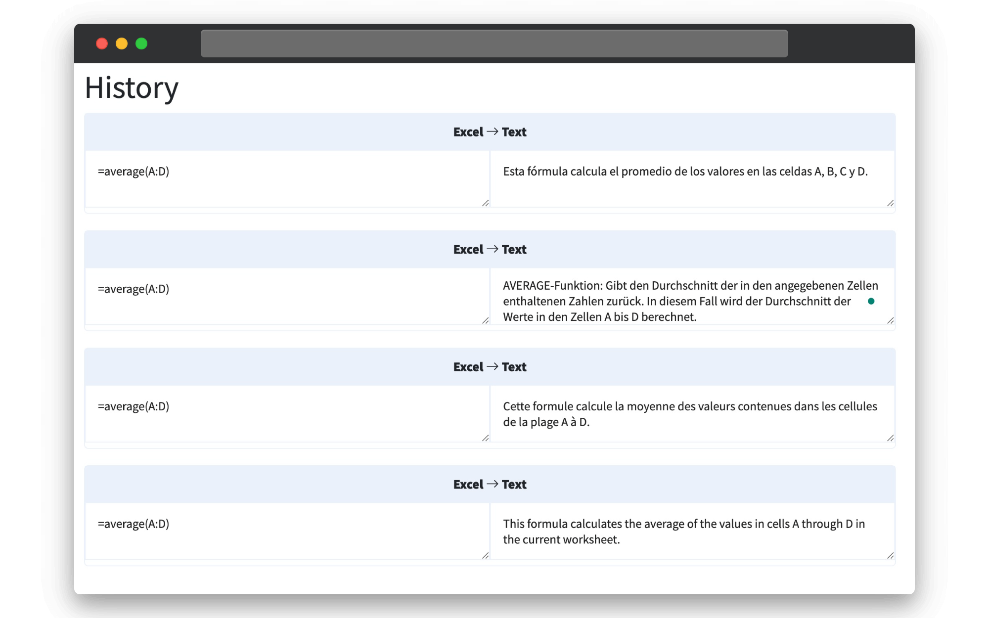The image size is (989, 618).
Task: Click the History page heading
Action: [x=132, y=88]
